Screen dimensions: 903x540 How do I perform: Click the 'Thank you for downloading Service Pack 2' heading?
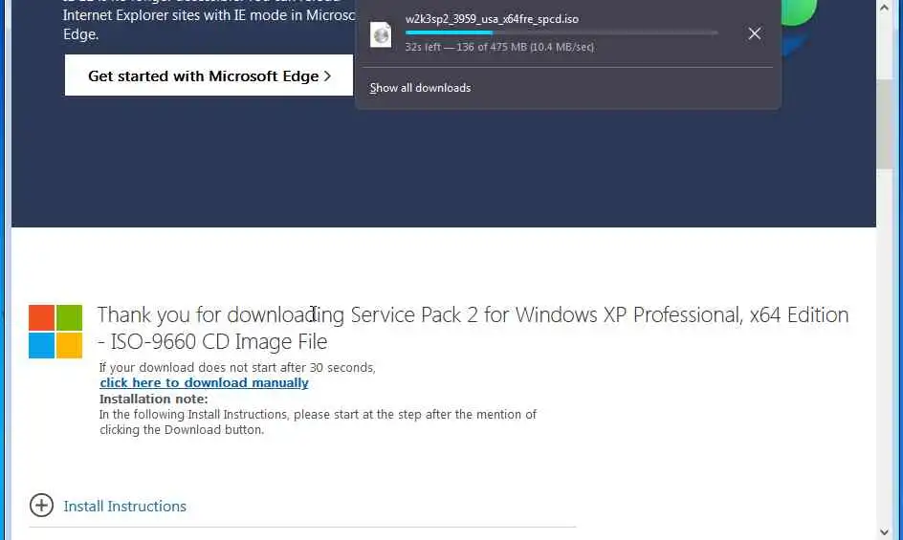pyautogui.click(x=473, y=328)
